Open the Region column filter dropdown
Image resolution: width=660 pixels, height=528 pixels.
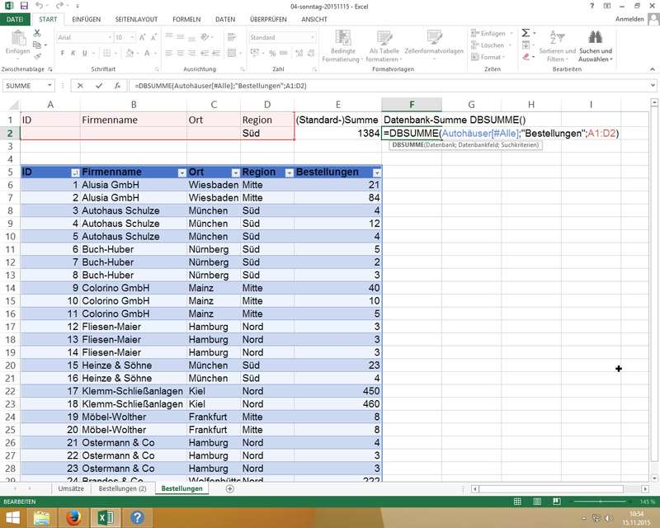point(289,172)
